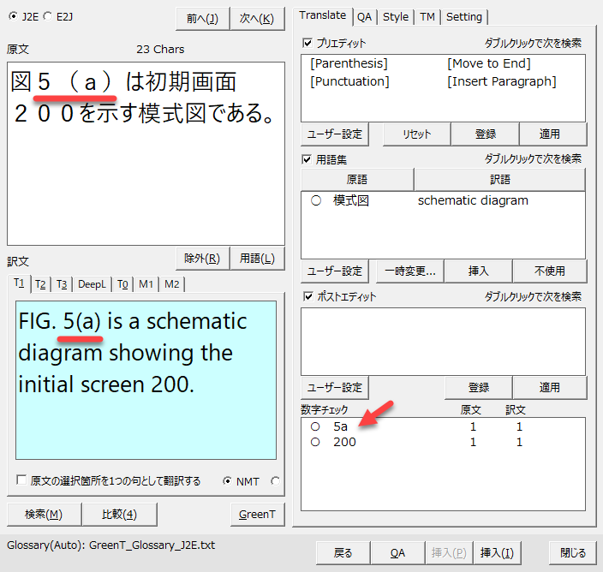Viewport: 603px width, 572px height.
Task: Enable the translate selection as one phrase checkbox
Action: pyautogui.click(x=21, y=481)
